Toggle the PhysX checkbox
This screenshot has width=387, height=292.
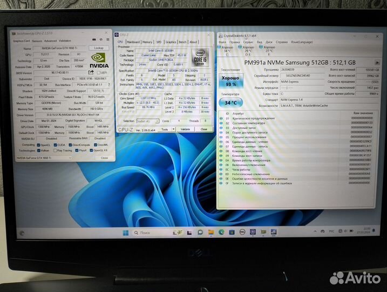77,150
